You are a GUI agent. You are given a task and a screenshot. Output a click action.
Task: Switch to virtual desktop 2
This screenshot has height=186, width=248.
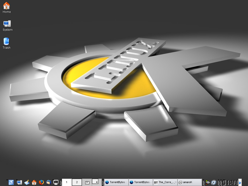coord(77,182)
